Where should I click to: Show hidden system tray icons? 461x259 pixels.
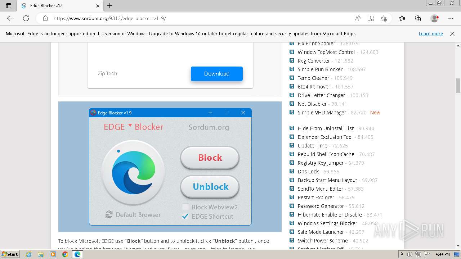click(402, 254)
